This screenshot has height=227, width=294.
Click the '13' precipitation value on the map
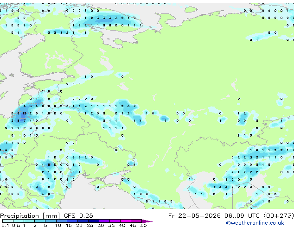[x=25, y=113]
